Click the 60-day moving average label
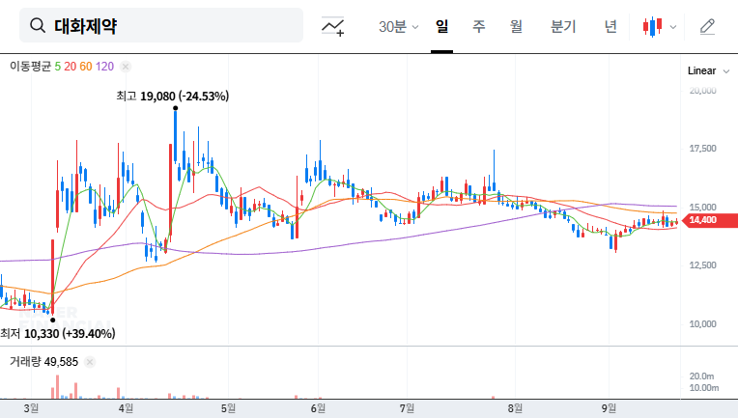This screenshot has height=418, width=738. point(86,67)
